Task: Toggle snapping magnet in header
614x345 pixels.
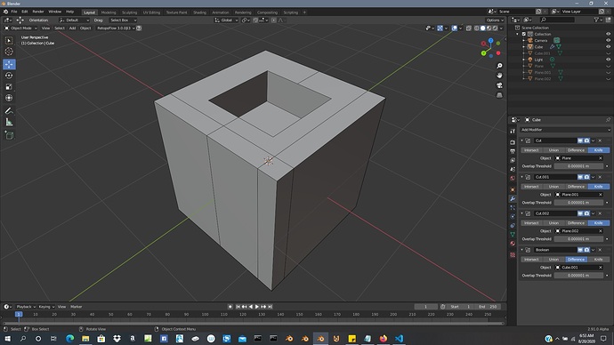Action: (x=255, y=20)
